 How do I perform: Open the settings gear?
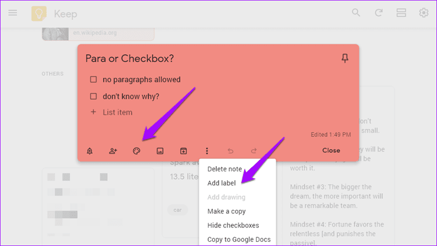coord(424,13)
